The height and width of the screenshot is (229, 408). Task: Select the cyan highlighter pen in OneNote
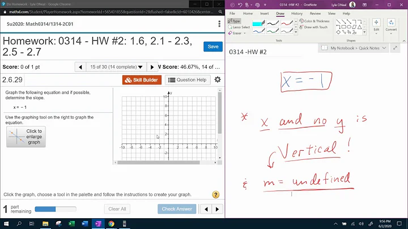[258, 23]
